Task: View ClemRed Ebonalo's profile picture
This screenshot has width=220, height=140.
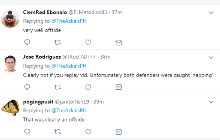Action: 10,19
